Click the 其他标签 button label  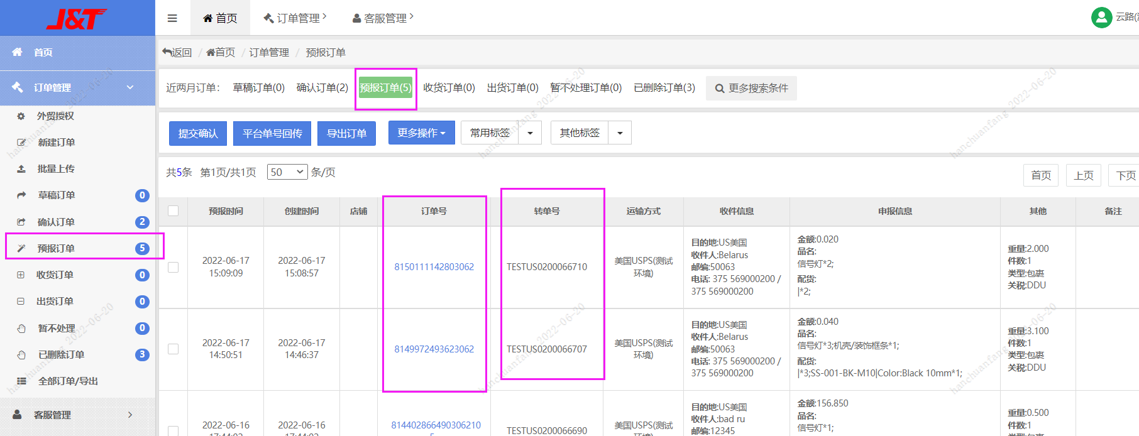click(580, 133)
